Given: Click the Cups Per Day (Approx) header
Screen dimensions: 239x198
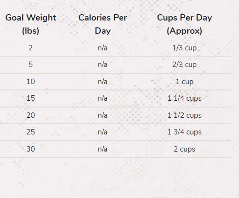Looking at the screenshot, I should coord(185,24).
